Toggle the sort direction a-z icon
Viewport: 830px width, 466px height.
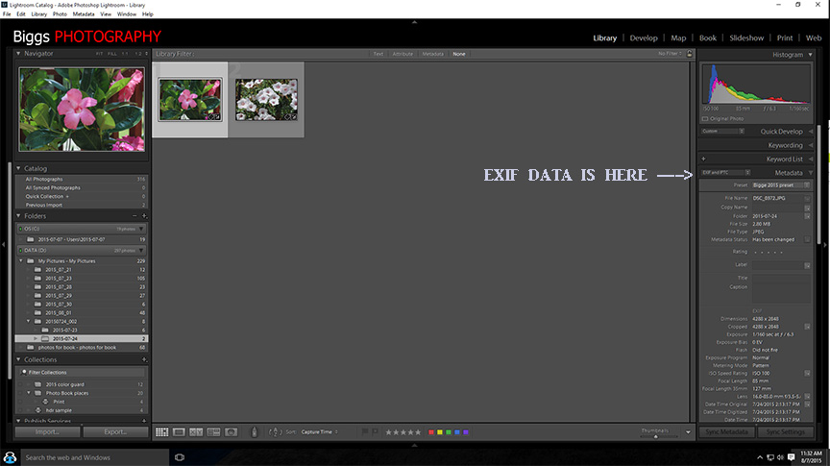[275, 432]
